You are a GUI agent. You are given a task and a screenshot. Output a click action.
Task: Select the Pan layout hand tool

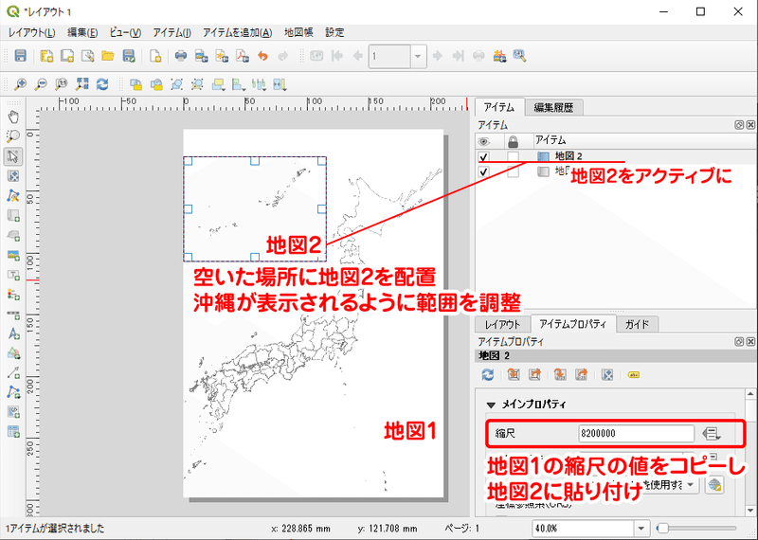pyautogui.click(x=13, y=117)
